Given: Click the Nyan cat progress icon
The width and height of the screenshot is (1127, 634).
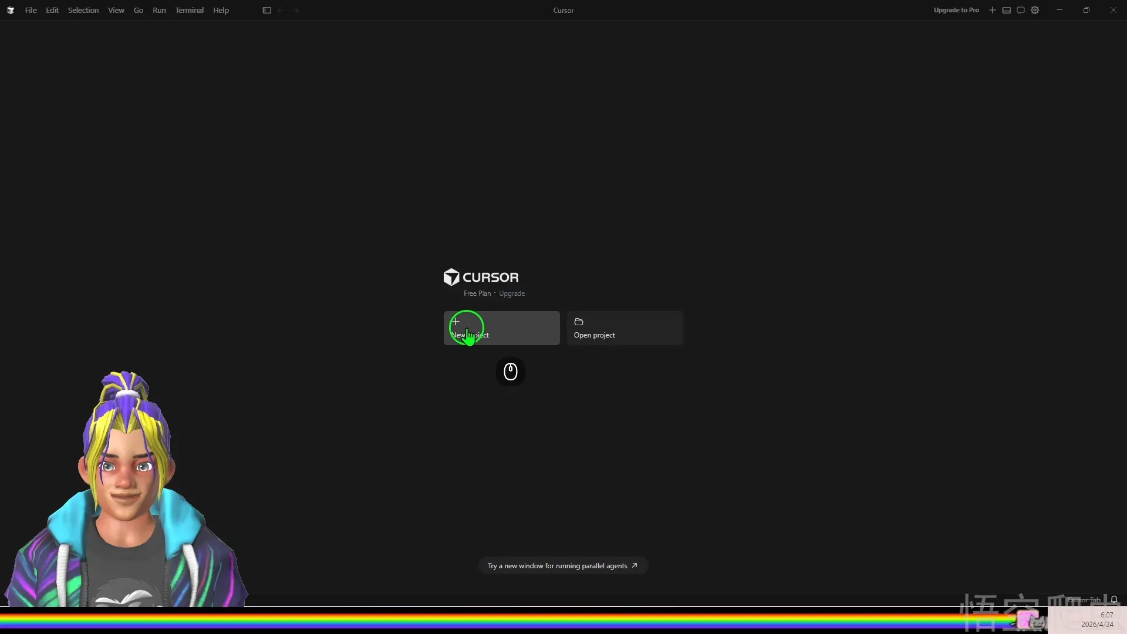Looking at the screenshot, I should coord(1028,619).
